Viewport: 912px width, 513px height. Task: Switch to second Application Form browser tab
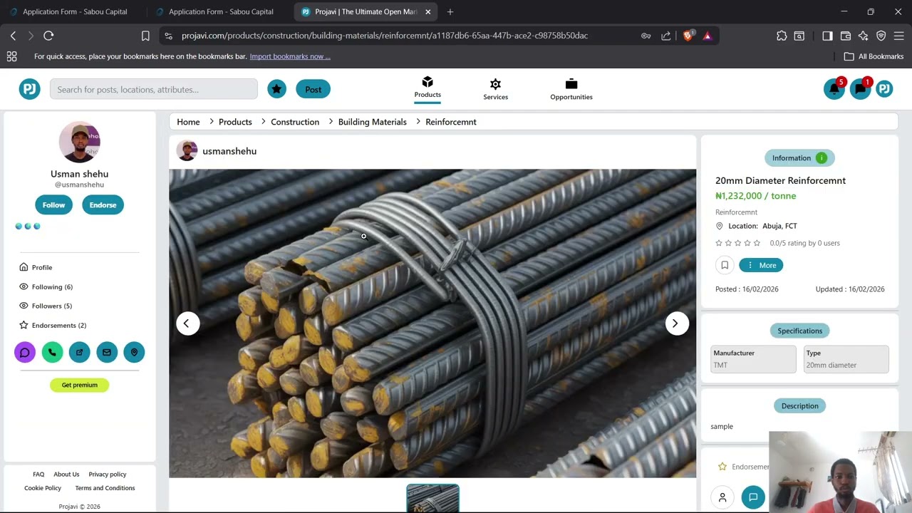pyautogui.click(x=220, y=11)
